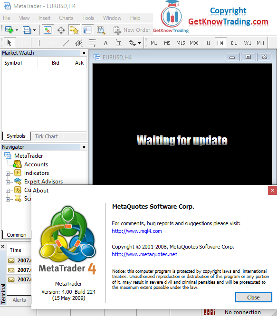Select the Horizontal Line drawing tool
This screenshot has width=277, height=317.
[53, 43]
